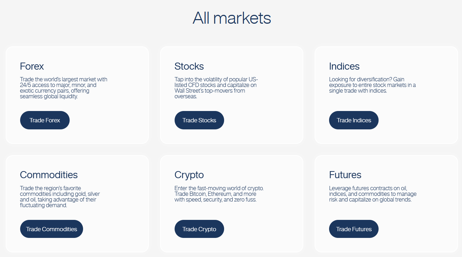The width and height of the screenshot is (462, 257).
Task: Select the Futures description about contracts
Action: (x=373, y=194)
